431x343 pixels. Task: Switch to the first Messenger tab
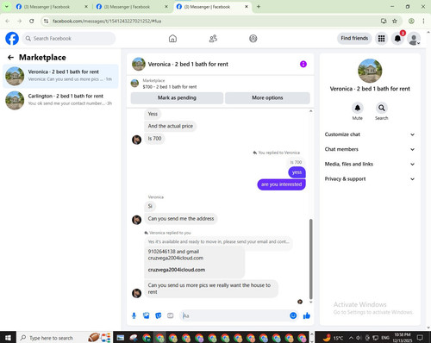51,7
